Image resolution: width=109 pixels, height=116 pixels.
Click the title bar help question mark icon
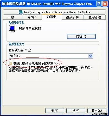coord(99,4)
